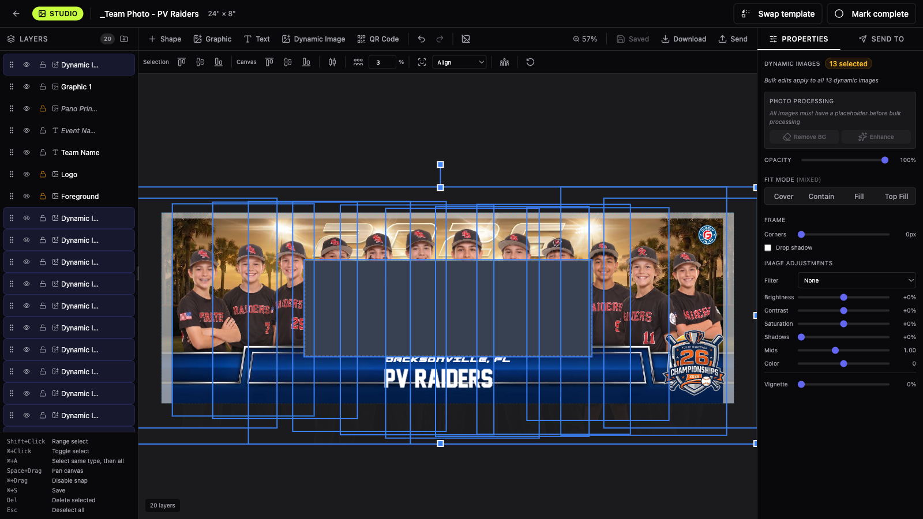Open the 57% zoom control
Image resolution: width=923 pixels, height=519 pixels.
[x=585, y=39]
